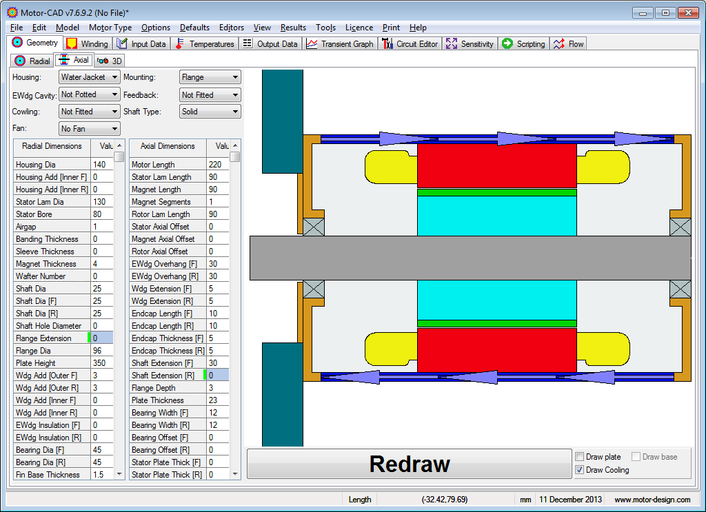Open the Transient Graph icon
This screenshot has height=512, width=706.
point(312,44)
